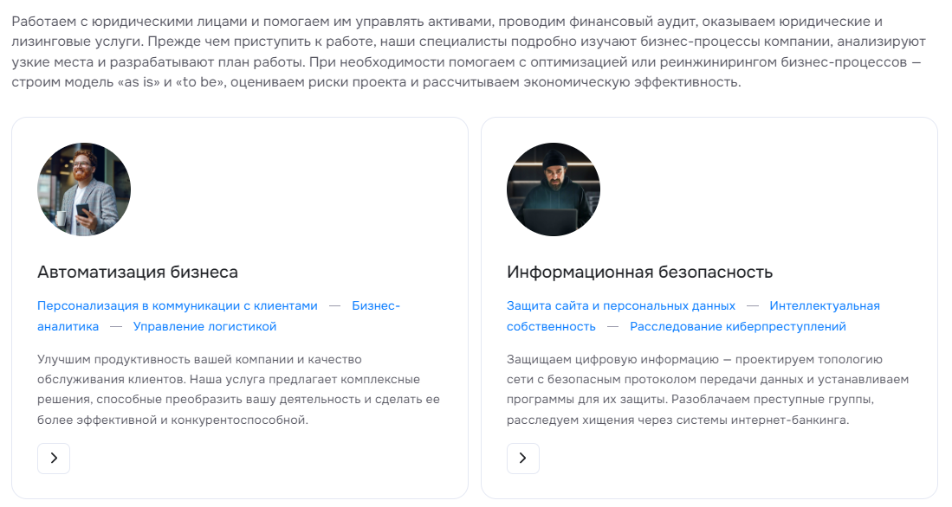
Task: Open the arrow button under Автоматизация бизнеса
Action: point(54,458)
